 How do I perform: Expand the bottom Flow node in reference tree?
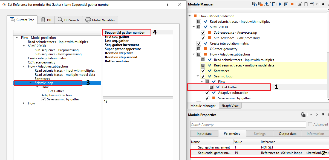point(24,103)
